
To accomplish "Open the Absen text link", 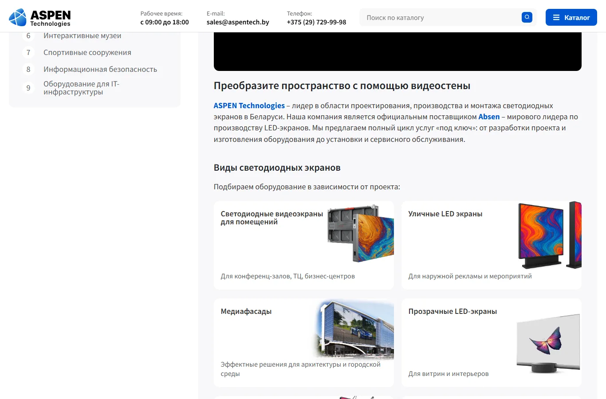I will click(489, 117).
